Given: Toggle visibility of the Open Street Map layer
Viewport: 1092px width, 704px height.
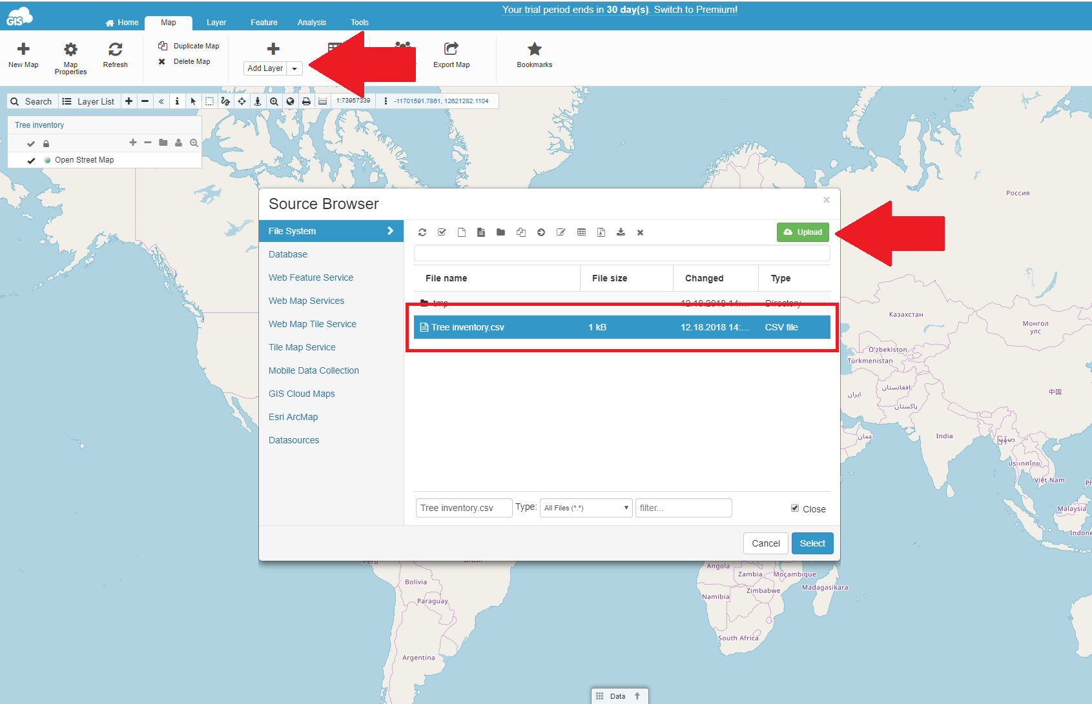Looking at the screenshot, I should click(31, 161).
